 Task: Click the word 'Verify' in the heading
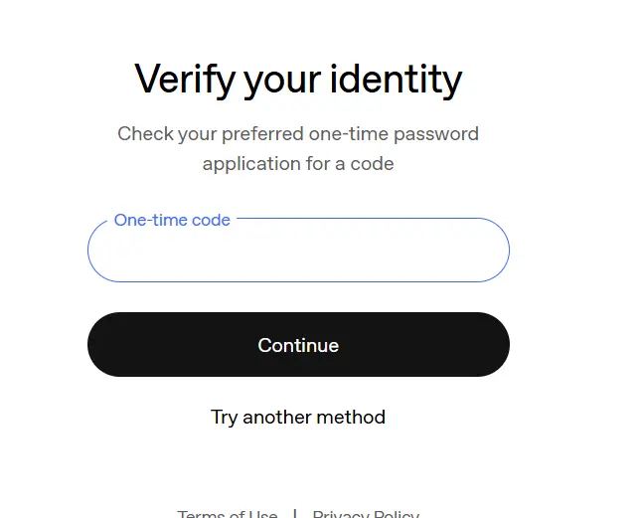point(185,80)
